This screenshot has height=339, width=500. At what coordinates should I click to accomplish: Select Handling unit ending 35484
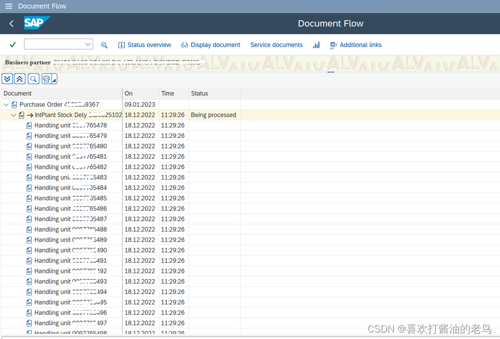pyautogui.click(x=71, y=188)
